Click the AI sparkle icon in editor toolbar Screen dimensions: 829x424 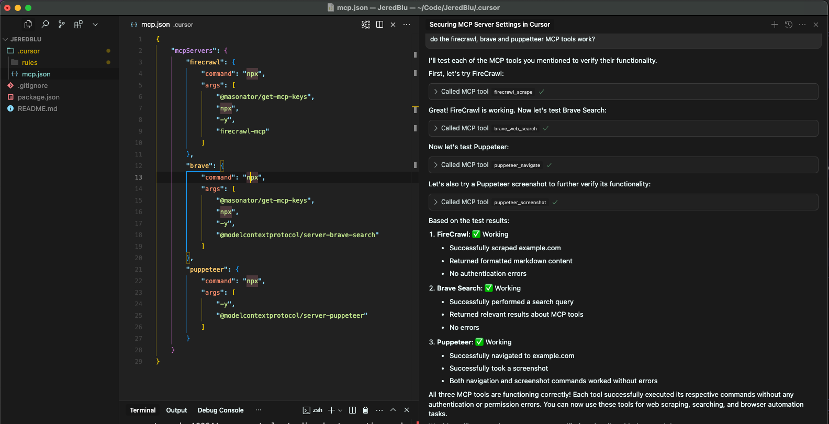coord(366,25)
